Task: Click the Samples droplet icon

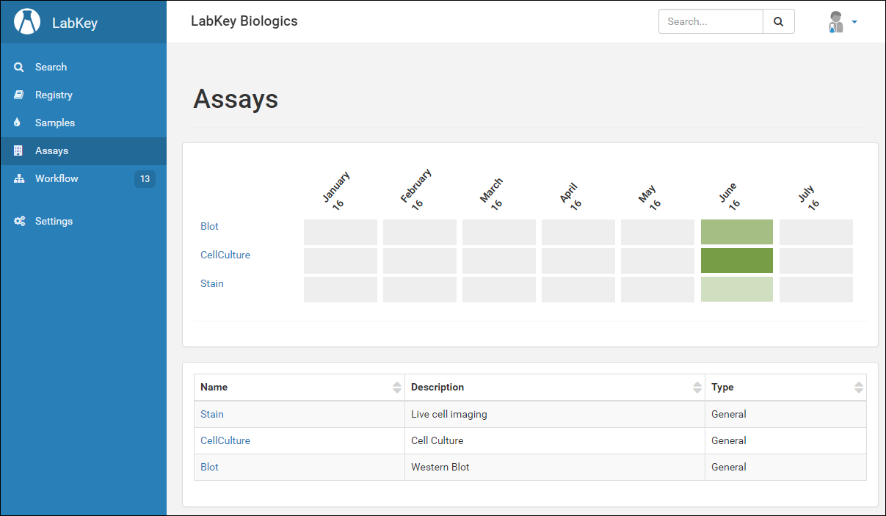Action: click(18, 123)
